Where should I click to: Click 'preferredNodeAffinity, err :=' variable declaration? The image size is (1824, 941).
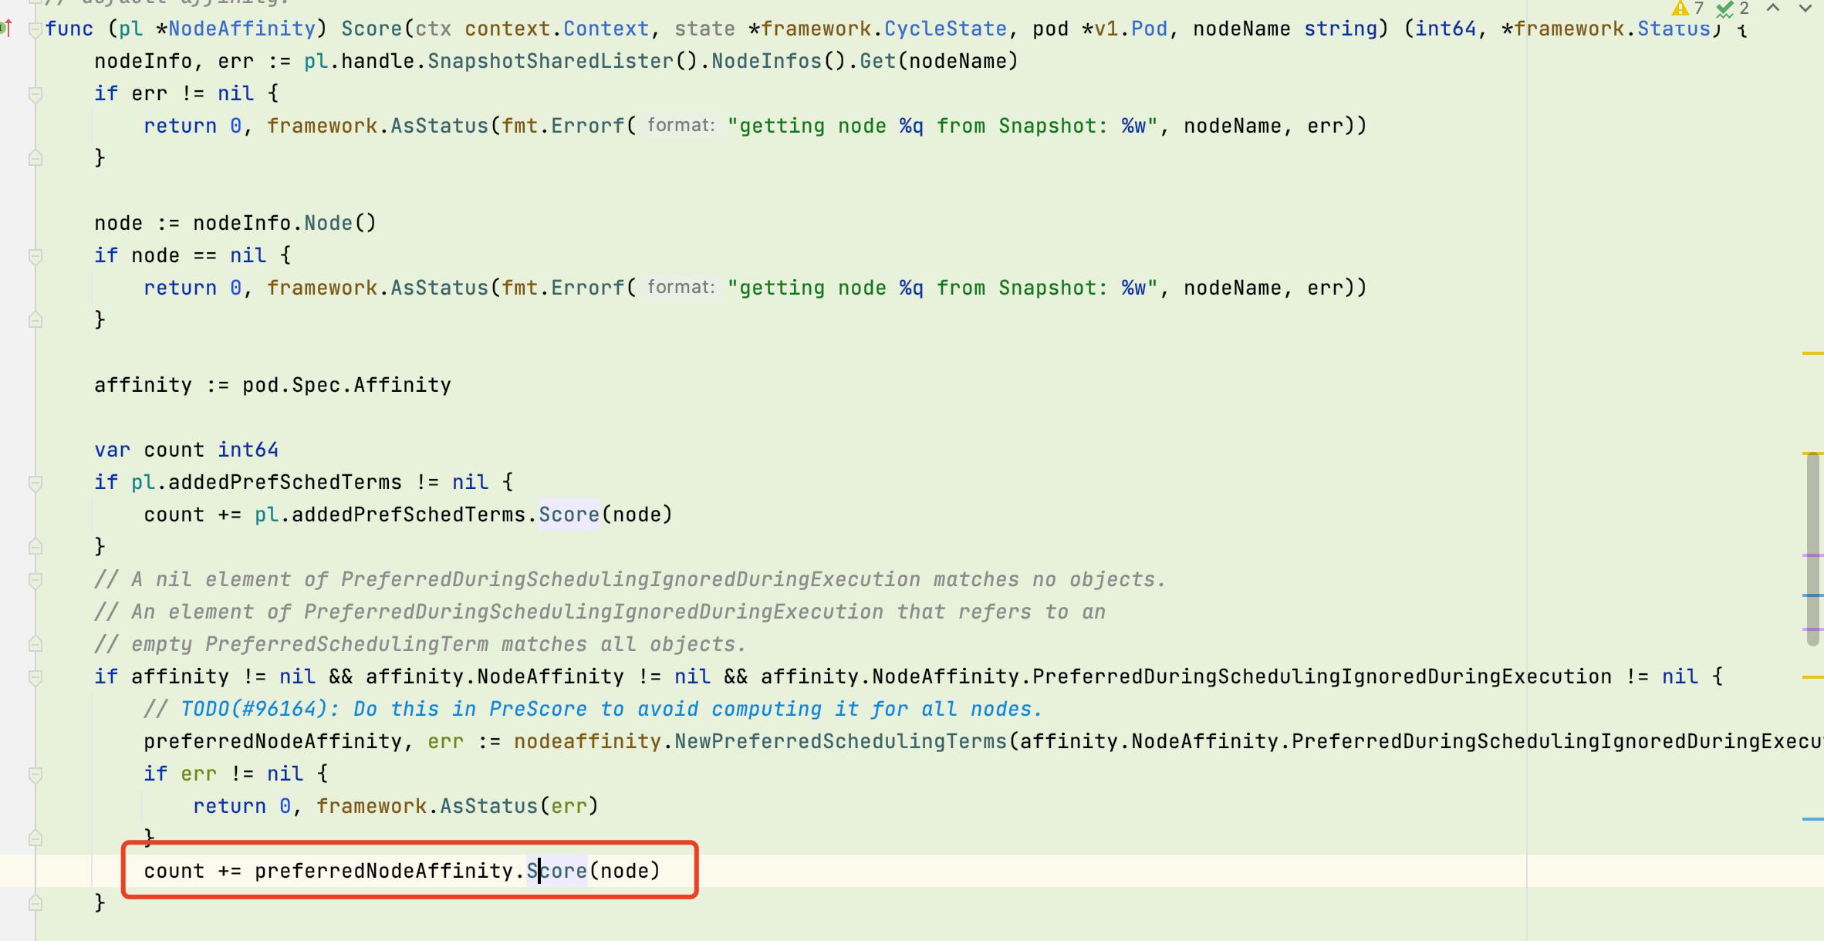323,742
